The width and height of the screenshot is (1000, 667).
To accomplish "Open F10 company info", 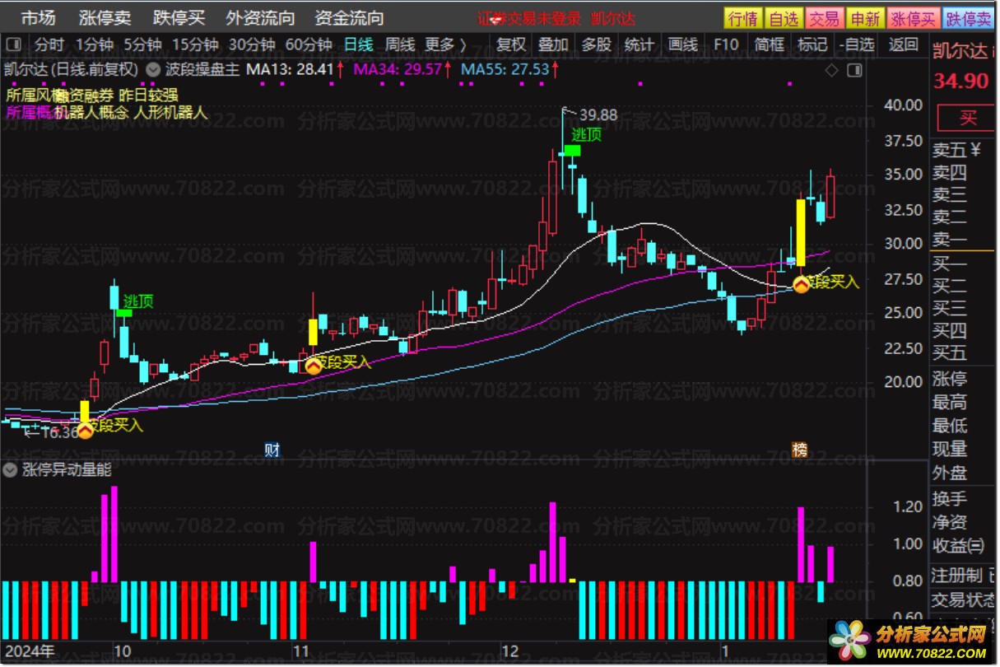I will 726,44.
